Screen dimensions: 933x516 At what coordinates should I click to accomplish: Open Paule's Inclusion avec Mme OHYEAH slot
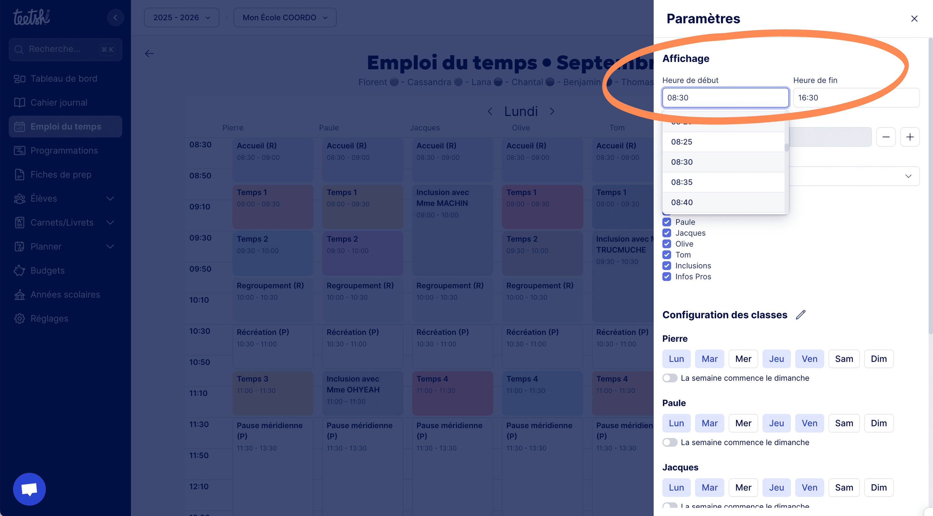tap(362, 393)
